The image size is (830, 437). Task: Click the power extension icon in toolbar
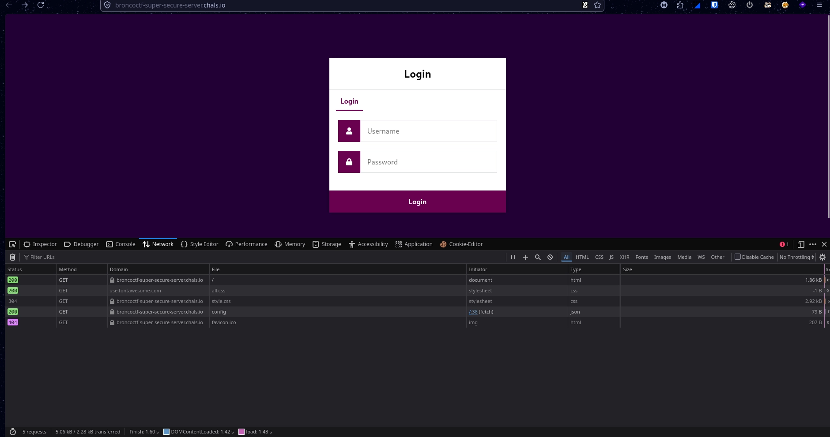click(x=750, y=5)
